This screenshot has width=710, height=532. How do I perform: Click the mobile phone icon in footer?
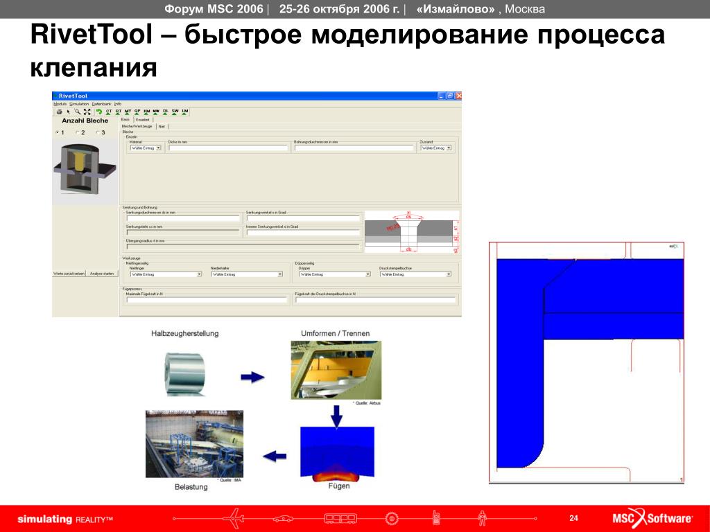[x=436, y=517]
